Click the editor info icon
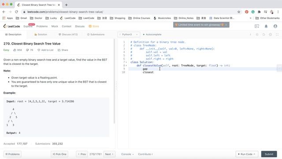Screen dimensions: 282x159 [x=250, y=34]
